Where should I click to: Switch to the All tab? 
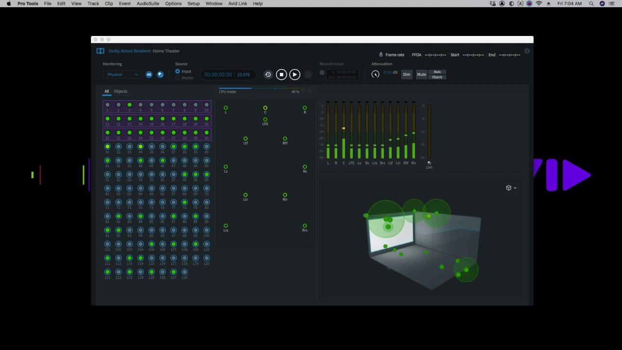coord(106,91)
